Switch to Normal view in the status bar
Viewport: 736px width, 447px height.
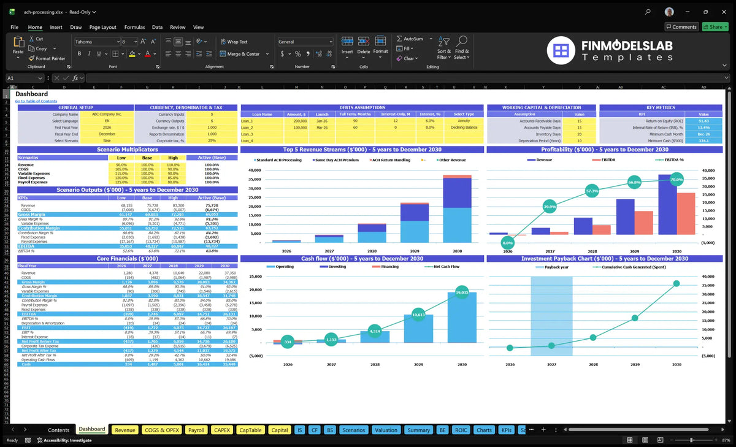[630, 440]
